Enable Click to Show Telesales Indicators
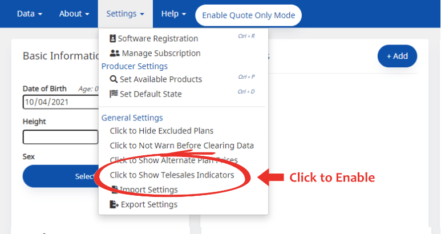 tap(172, 175)
